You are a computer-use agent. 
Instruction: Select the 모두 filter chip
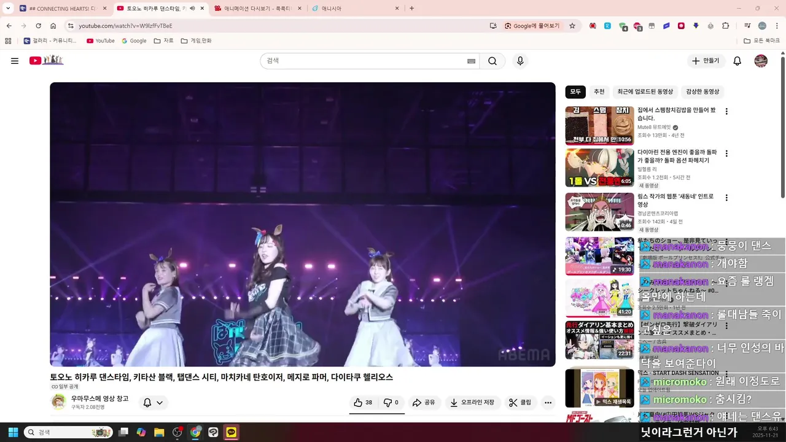click(575, 91)
